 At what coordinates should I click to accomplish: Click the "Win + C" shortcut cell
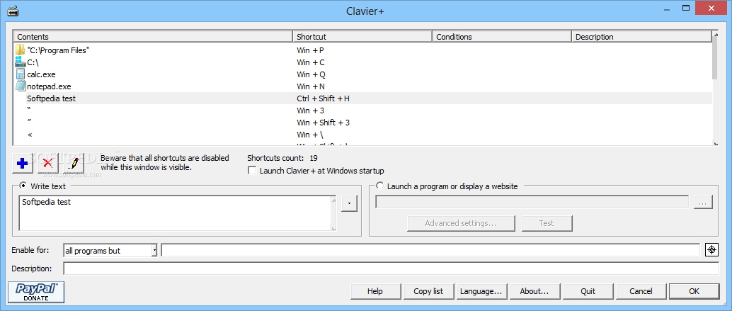click(x=311, y=62)
